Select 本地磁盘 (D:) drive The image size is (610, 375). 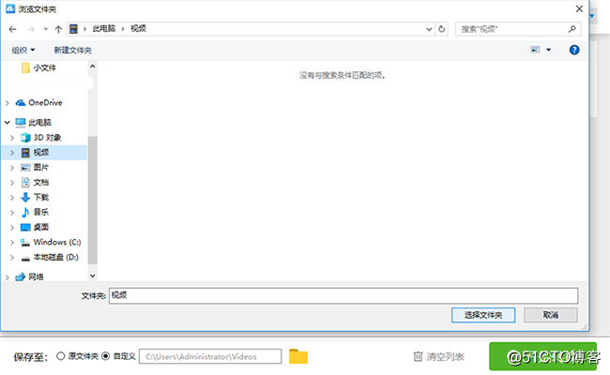pyautogui.click(x=55, y=257)
